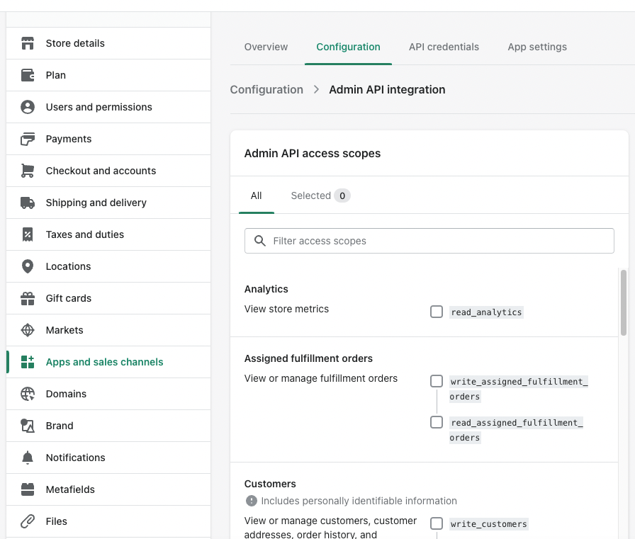Click the Domains globe icon
The width and height of the screenshot is (635, 539).
28,394
